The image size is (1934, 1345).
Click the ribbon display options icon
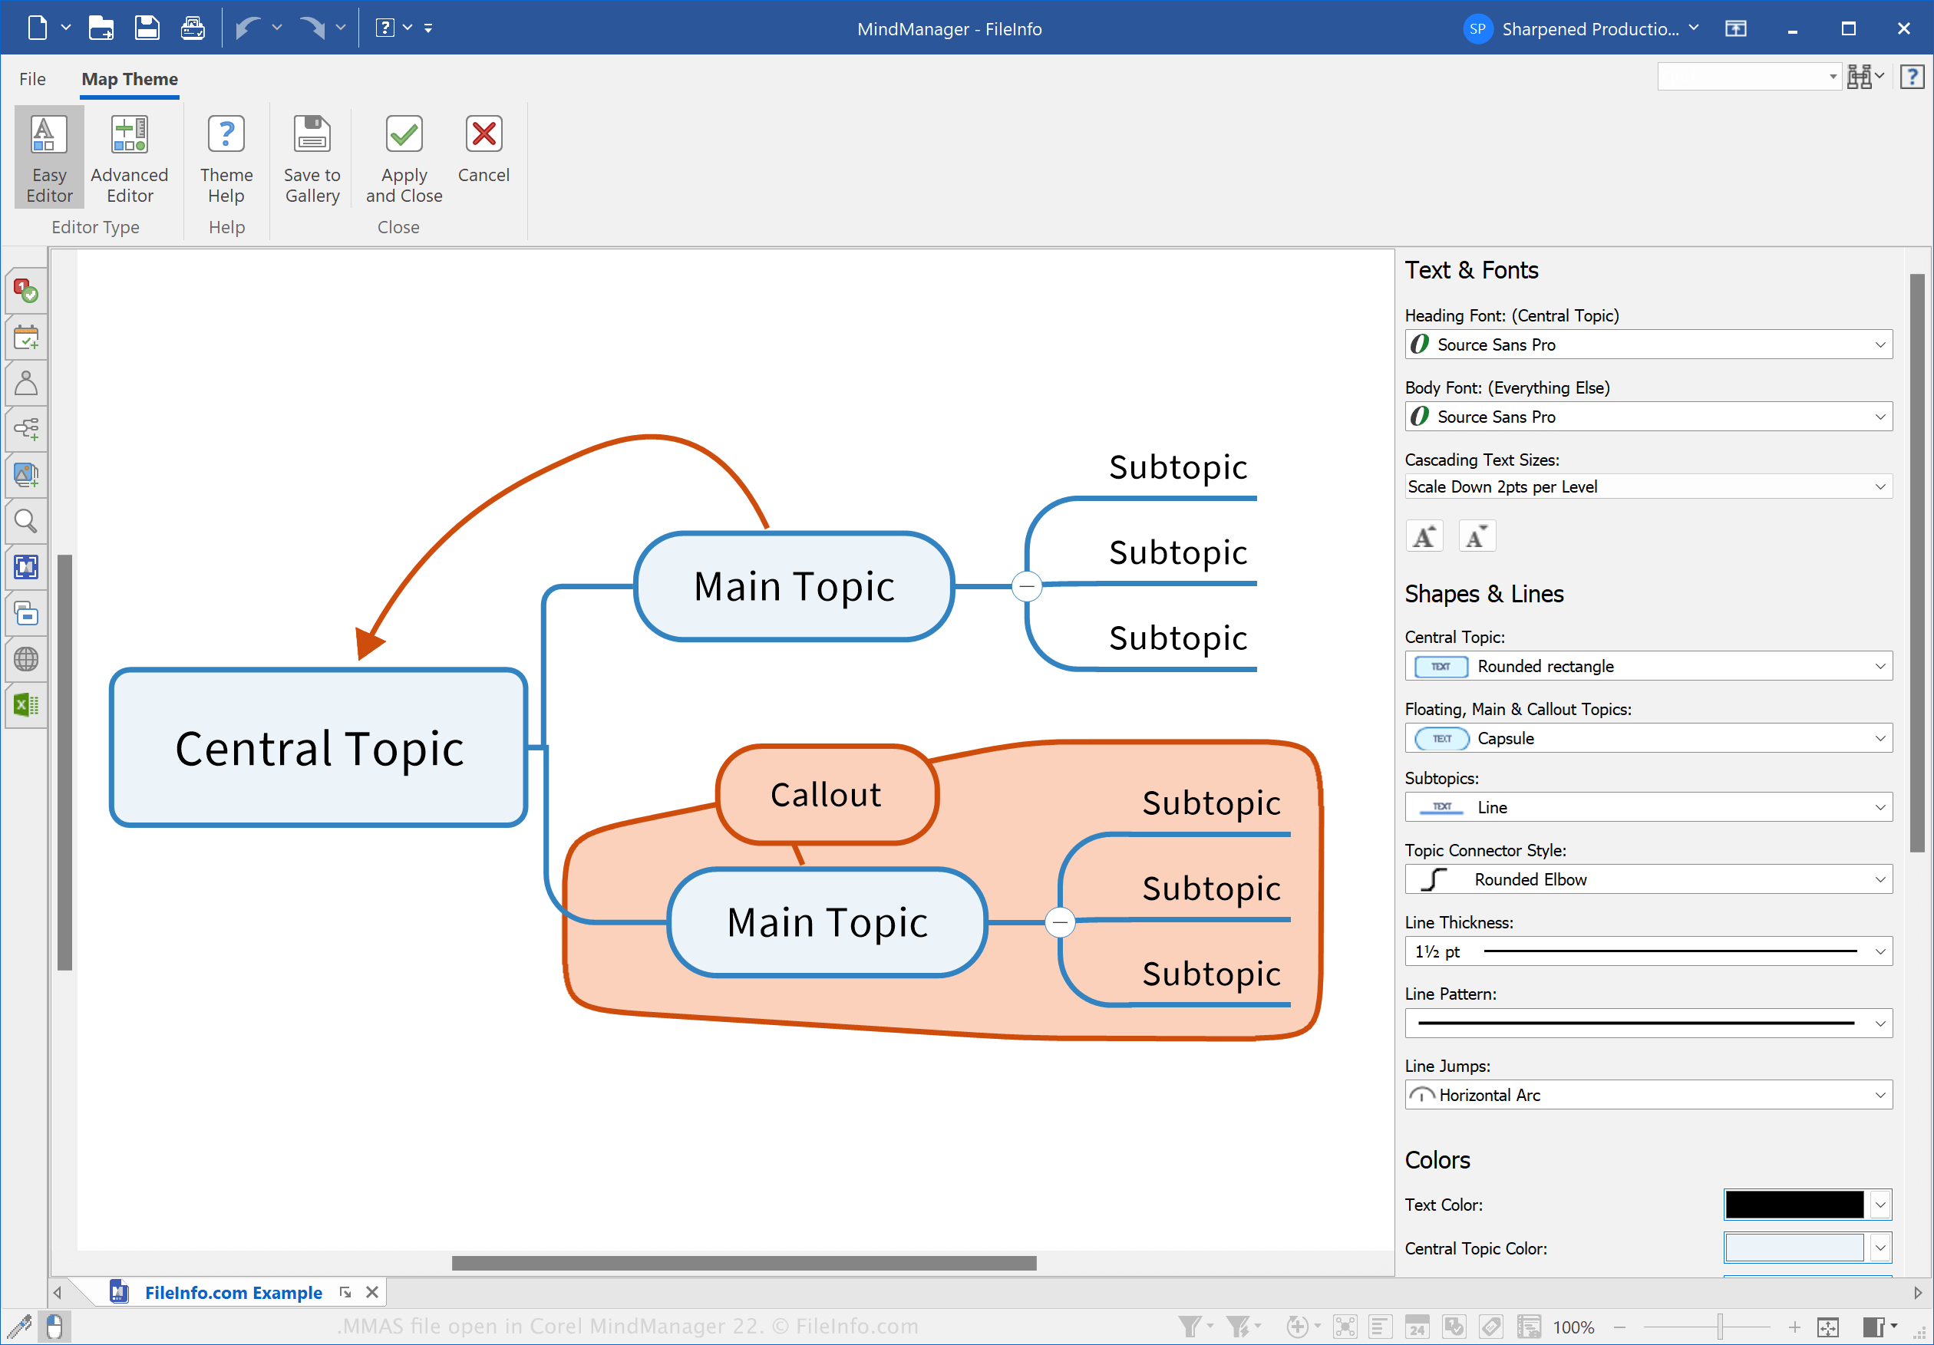pyautogui.click(x=1735, y=28)
